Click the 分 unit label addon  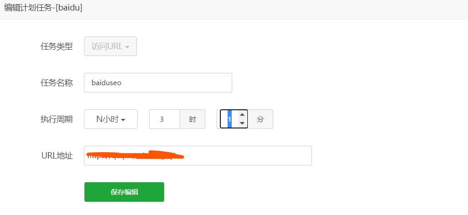260,119
